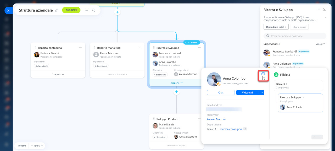Click the Trovami locate button
335x151 pixels.
point(21,146)
